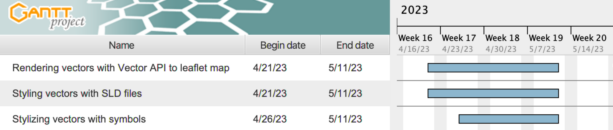The image size is (613, 130).
Task: Select Week 18 in the timeline header
Action: (502, 38)
